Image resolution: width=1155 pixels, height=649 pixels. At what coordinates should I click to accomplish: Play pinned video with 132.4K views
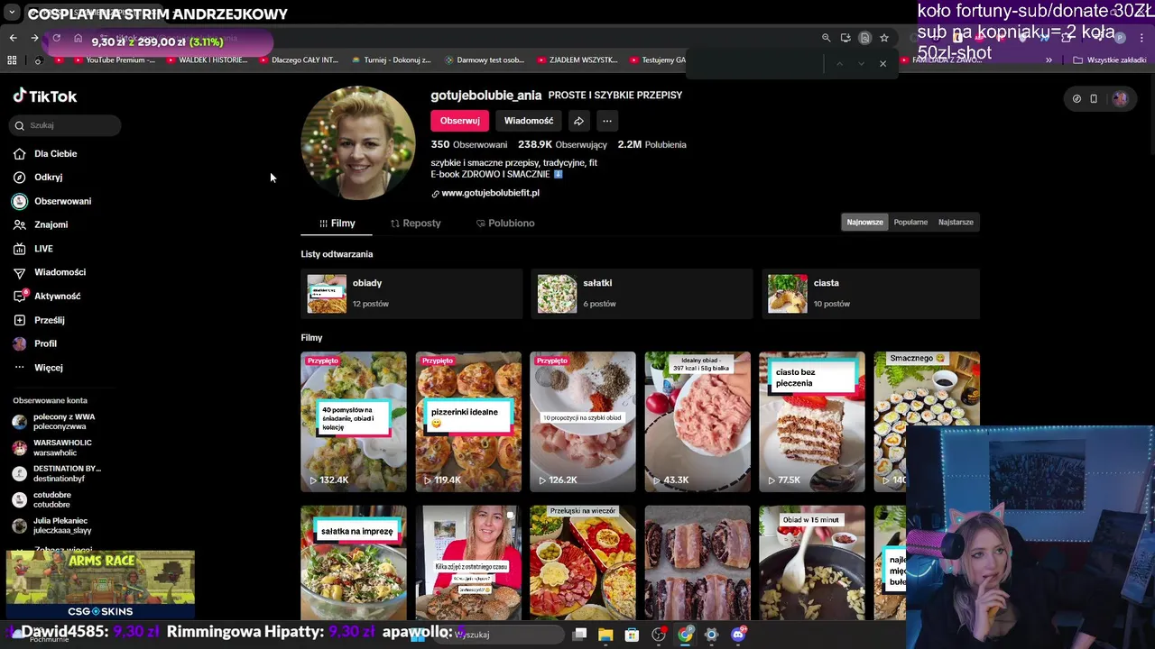(354, 422)
